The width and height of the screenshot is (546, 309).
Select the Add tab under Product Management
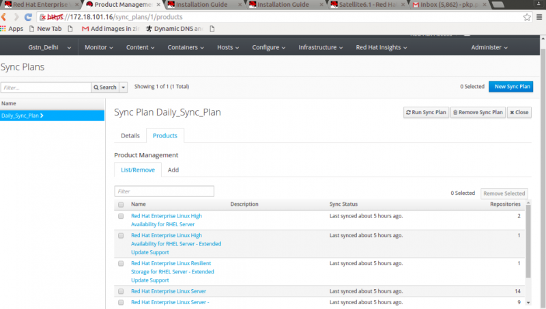[173, 170]
